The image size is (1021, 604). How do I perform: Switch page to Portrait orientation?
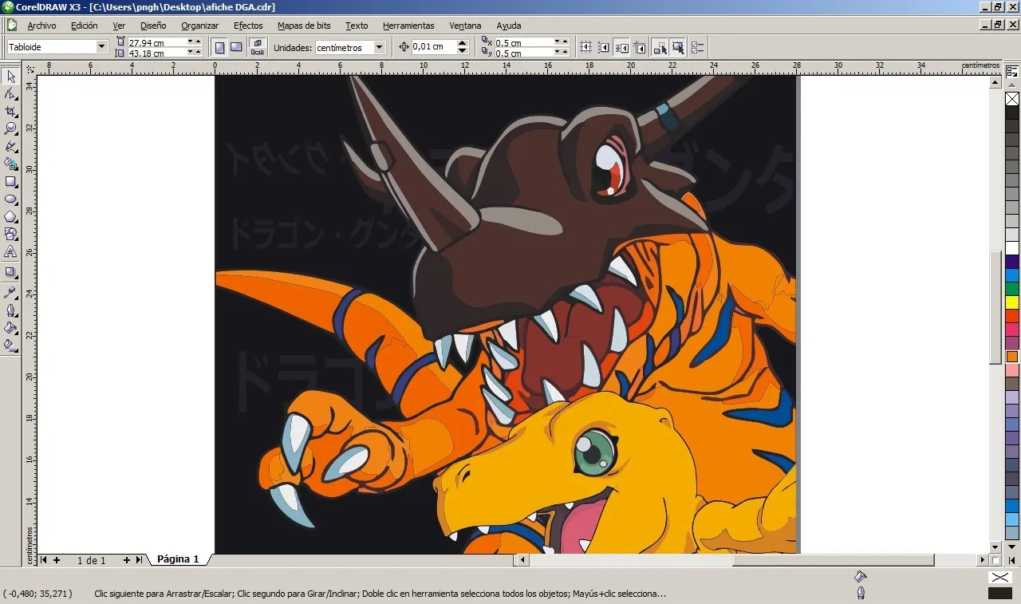pos(220,47)
